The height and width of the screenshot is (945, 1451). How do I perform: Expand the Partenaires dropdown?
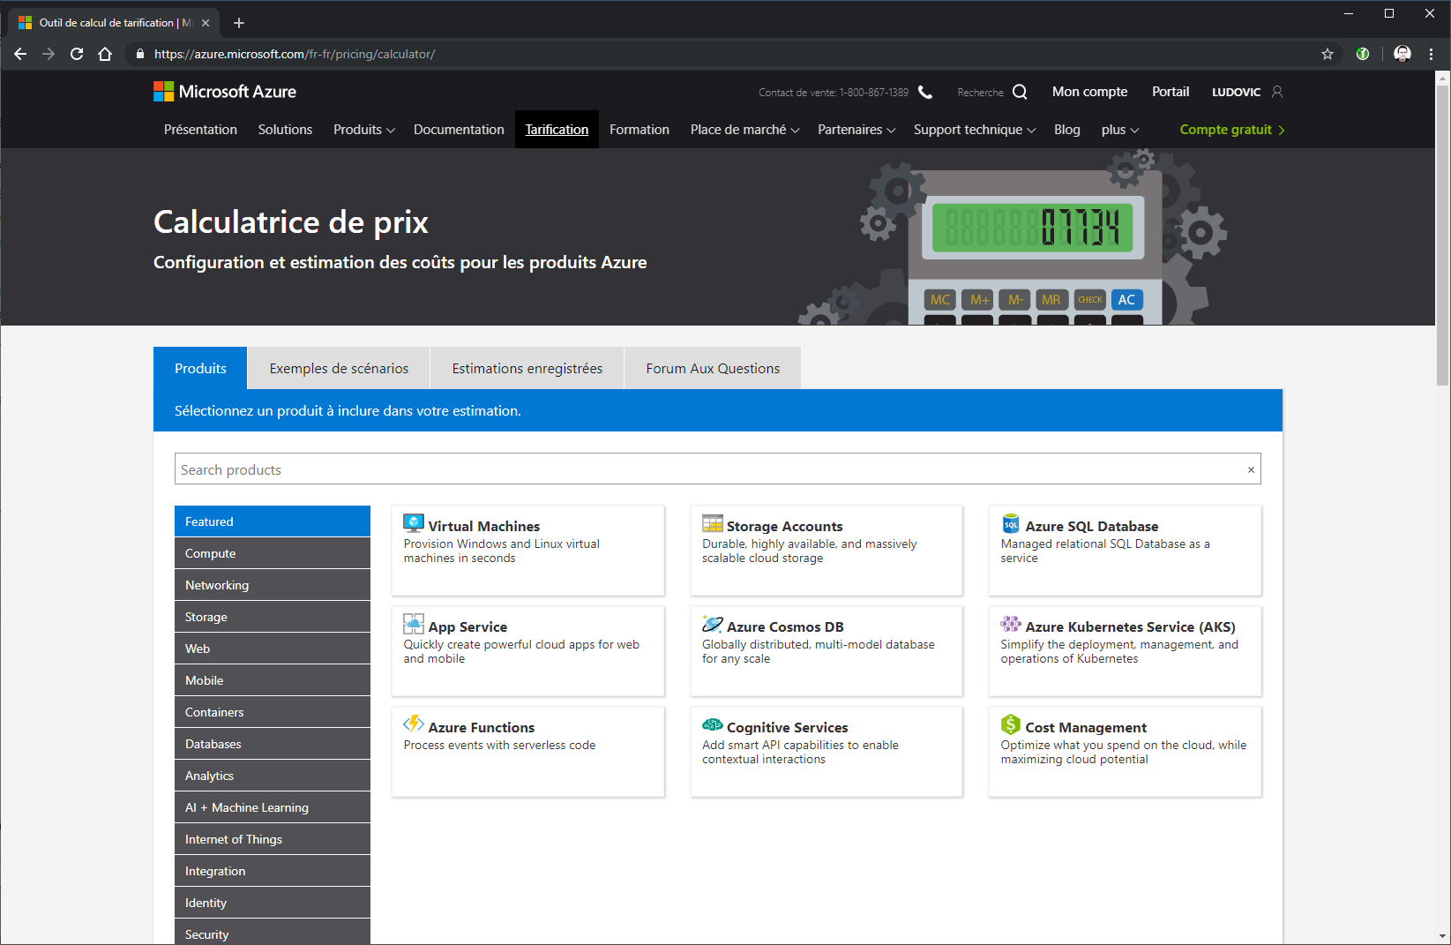[856, 130]
